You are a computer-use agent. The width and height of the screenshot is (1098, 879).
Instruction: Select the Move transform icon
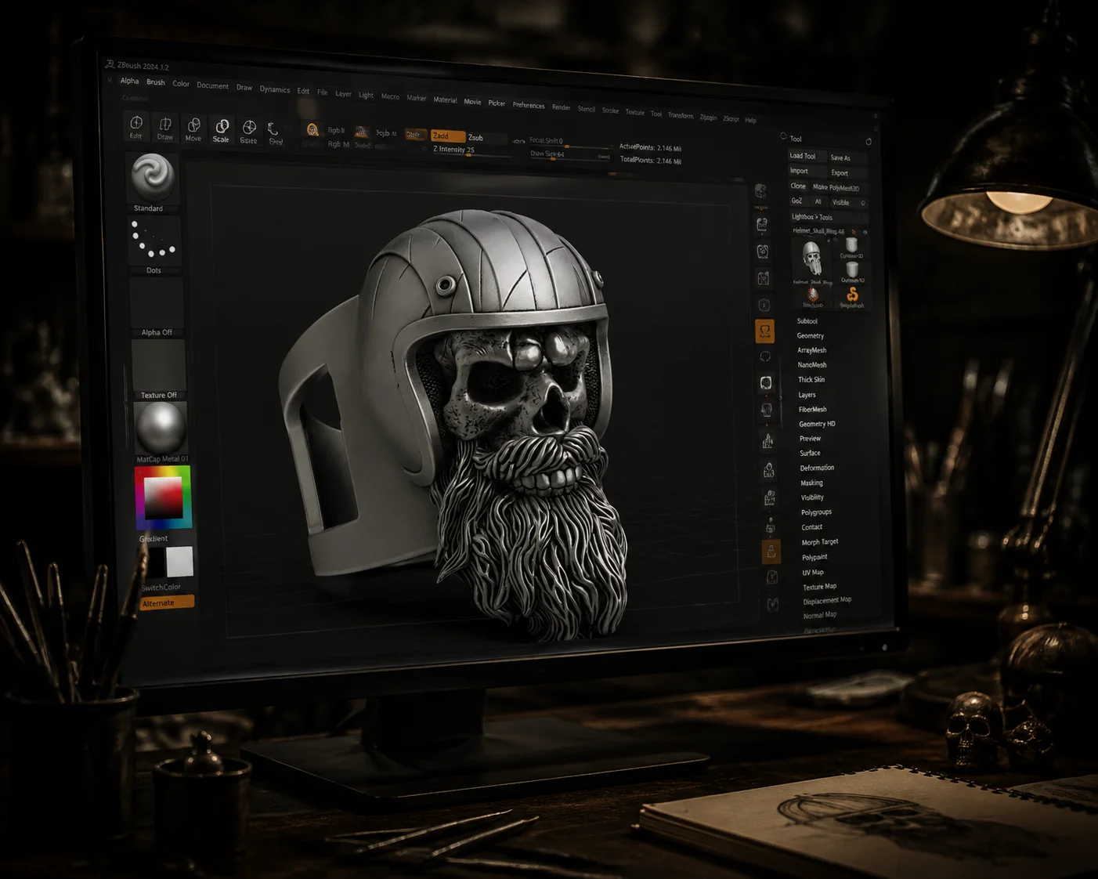193,129
